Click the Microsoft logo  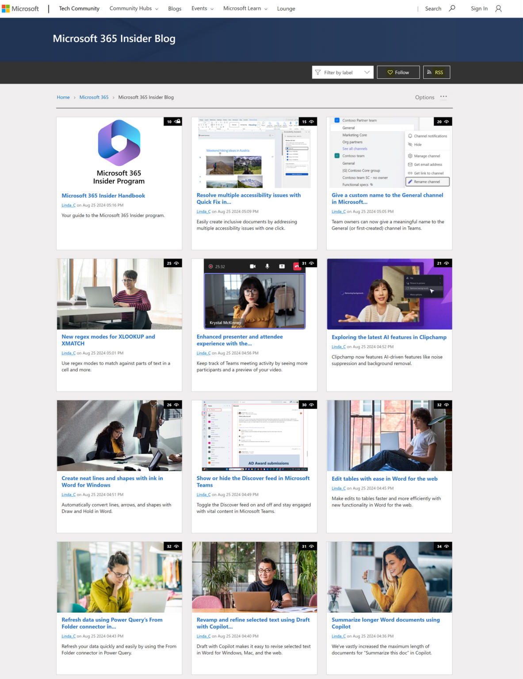(20, 8)
